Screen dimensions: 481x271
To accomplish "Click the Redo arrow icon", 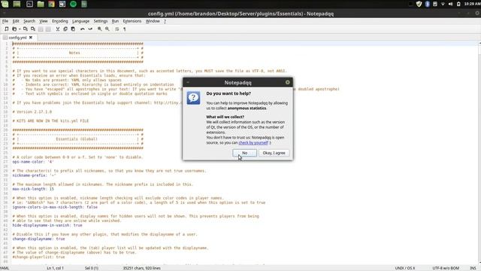I will (x=90, y=29).
